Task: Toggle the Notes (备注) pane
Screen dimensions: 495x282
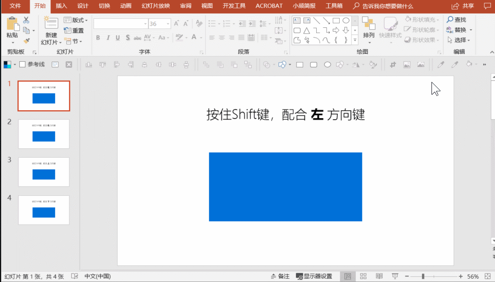Action: tap(280, 276)
